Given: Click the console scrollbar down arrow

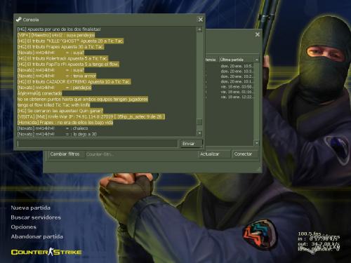Looking at the screenshot, I should point(199,133).
